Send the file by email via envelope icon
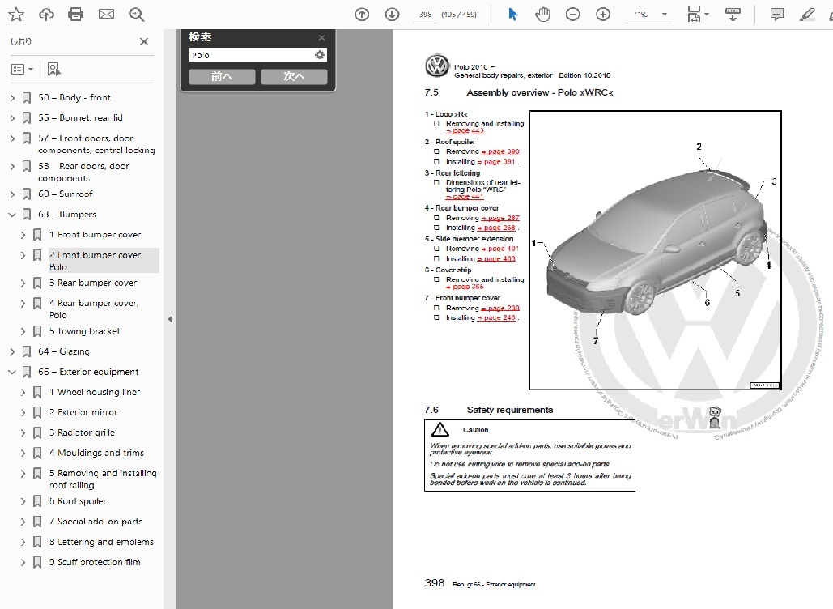 [106, 15]
